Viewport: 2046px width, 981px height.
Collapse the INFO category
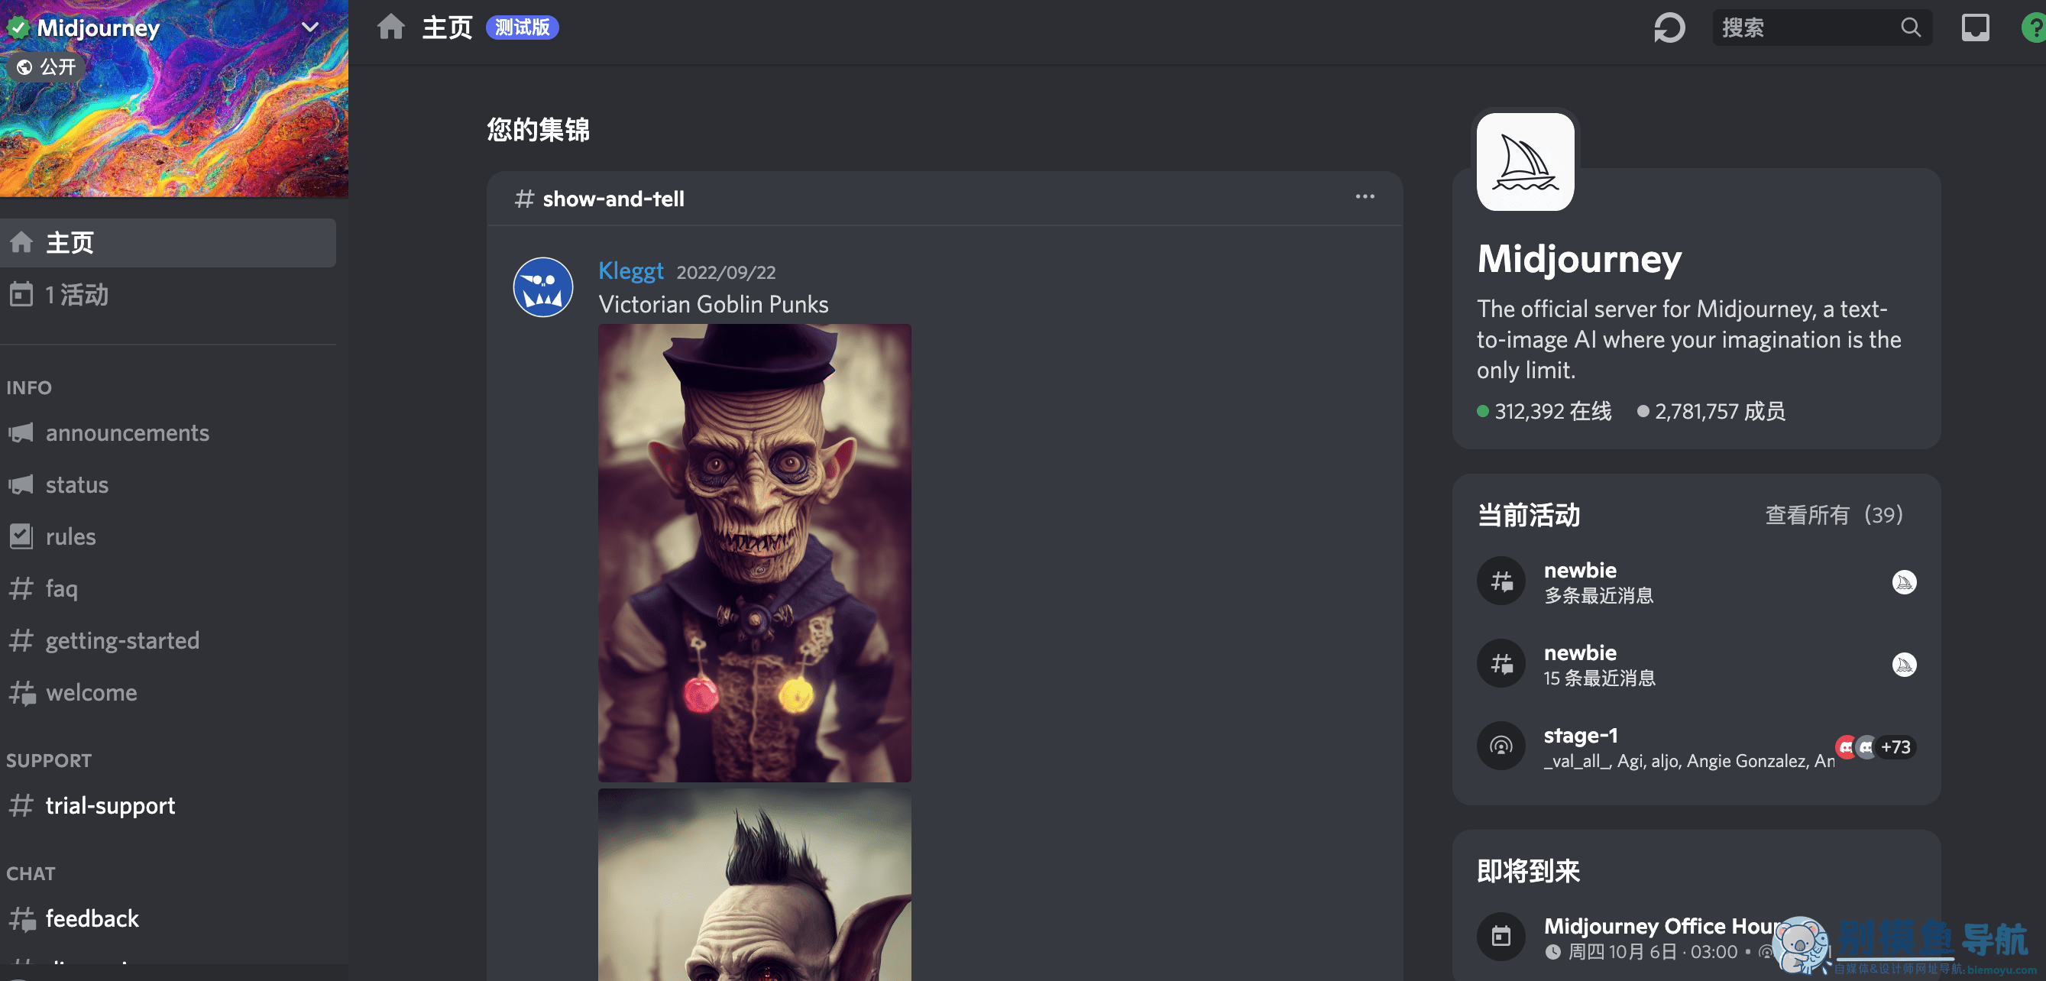29,387
